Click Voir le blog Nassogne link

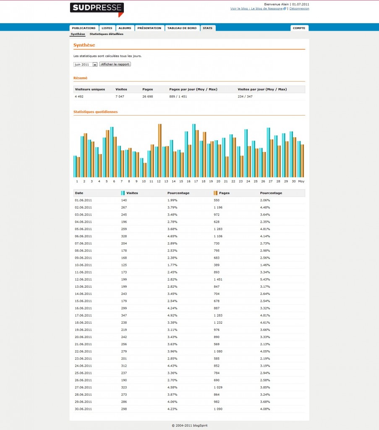click(256, 8)
